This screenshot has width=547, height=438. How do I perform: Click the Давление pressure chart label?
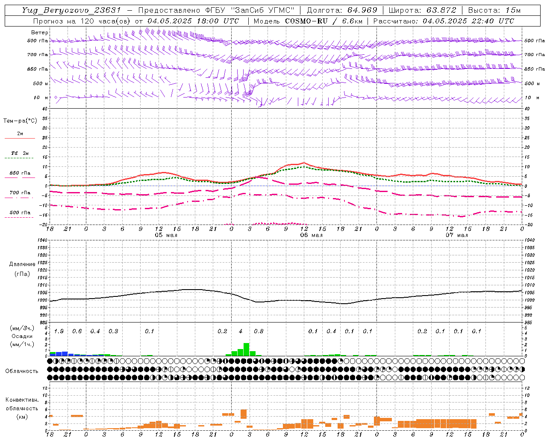point(22,264)
